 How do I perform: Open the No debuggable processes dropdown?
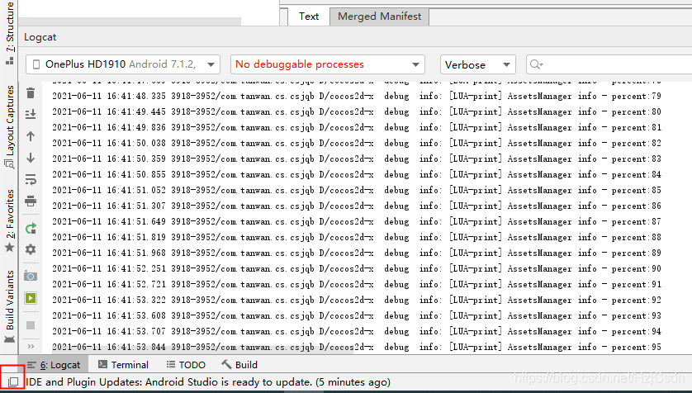tap(328, 64)
